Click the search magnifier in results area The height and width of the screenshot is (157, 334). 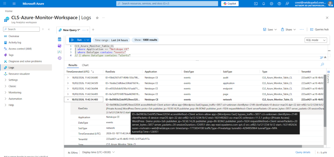coord(322,64)
